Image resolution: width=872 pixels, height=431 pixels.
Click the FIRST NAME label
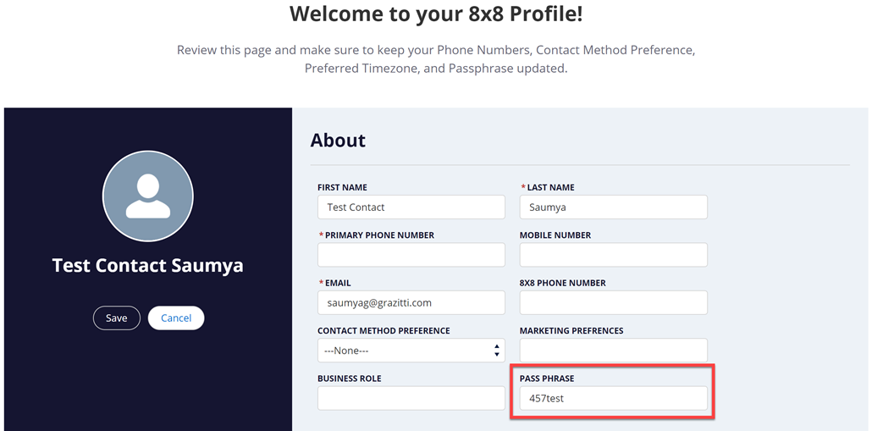(x=342, y=187)
